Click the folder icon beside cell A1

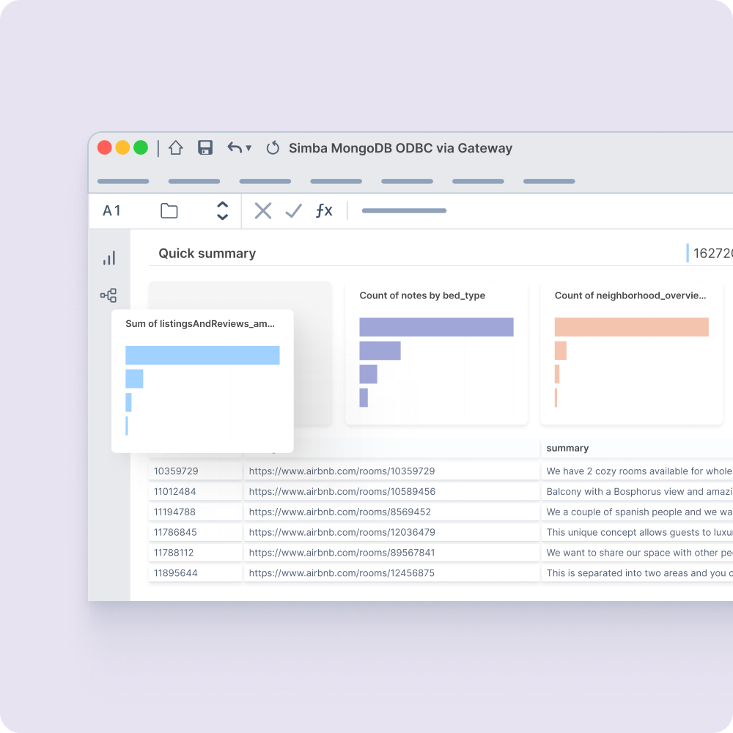(169, 211)
